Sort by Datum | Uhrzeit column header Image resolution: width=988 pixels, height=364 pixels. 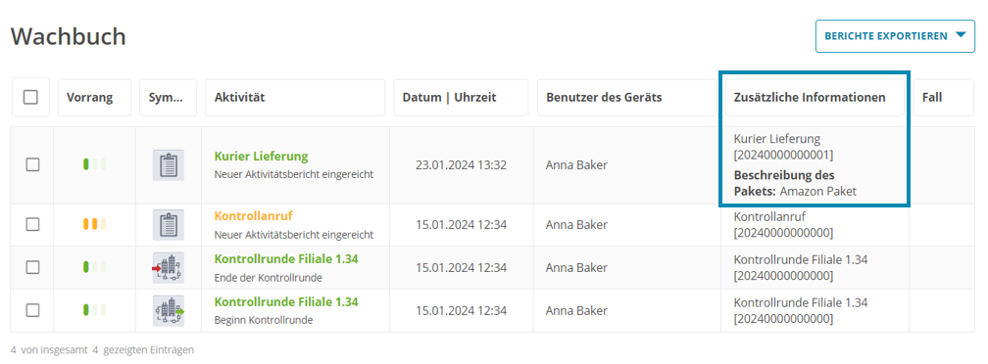click(461, 98)
